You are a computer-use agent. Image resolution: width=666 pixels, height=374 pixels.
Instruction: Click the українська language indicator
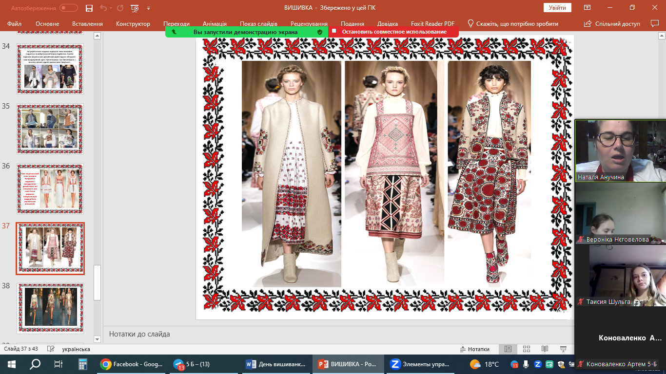click(76, 349)
